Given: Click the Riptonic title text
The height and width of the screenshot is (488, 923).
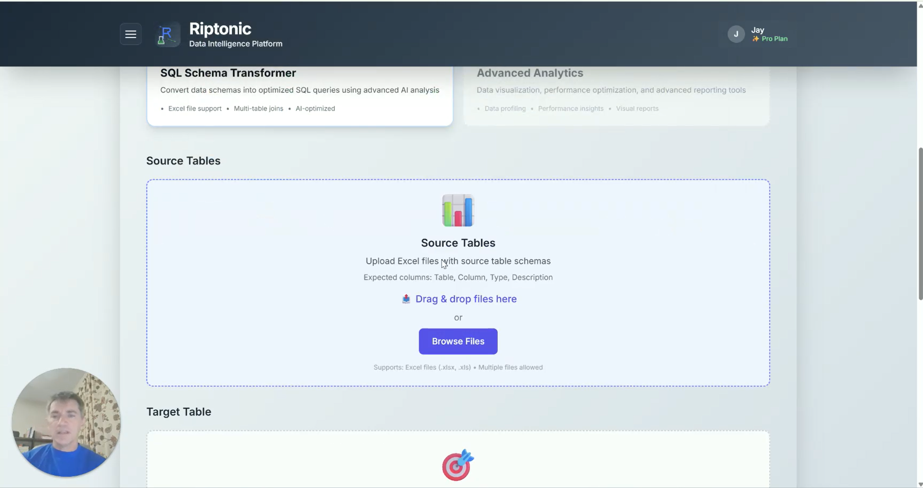Looking at the screenshot, I should (220, 29).
